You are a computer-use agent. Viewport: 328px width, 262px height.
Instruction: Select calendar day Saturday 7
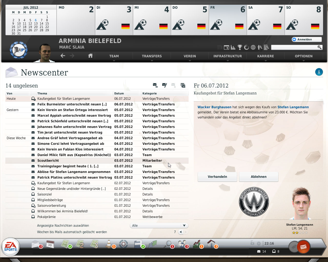(x=265, y=20)
